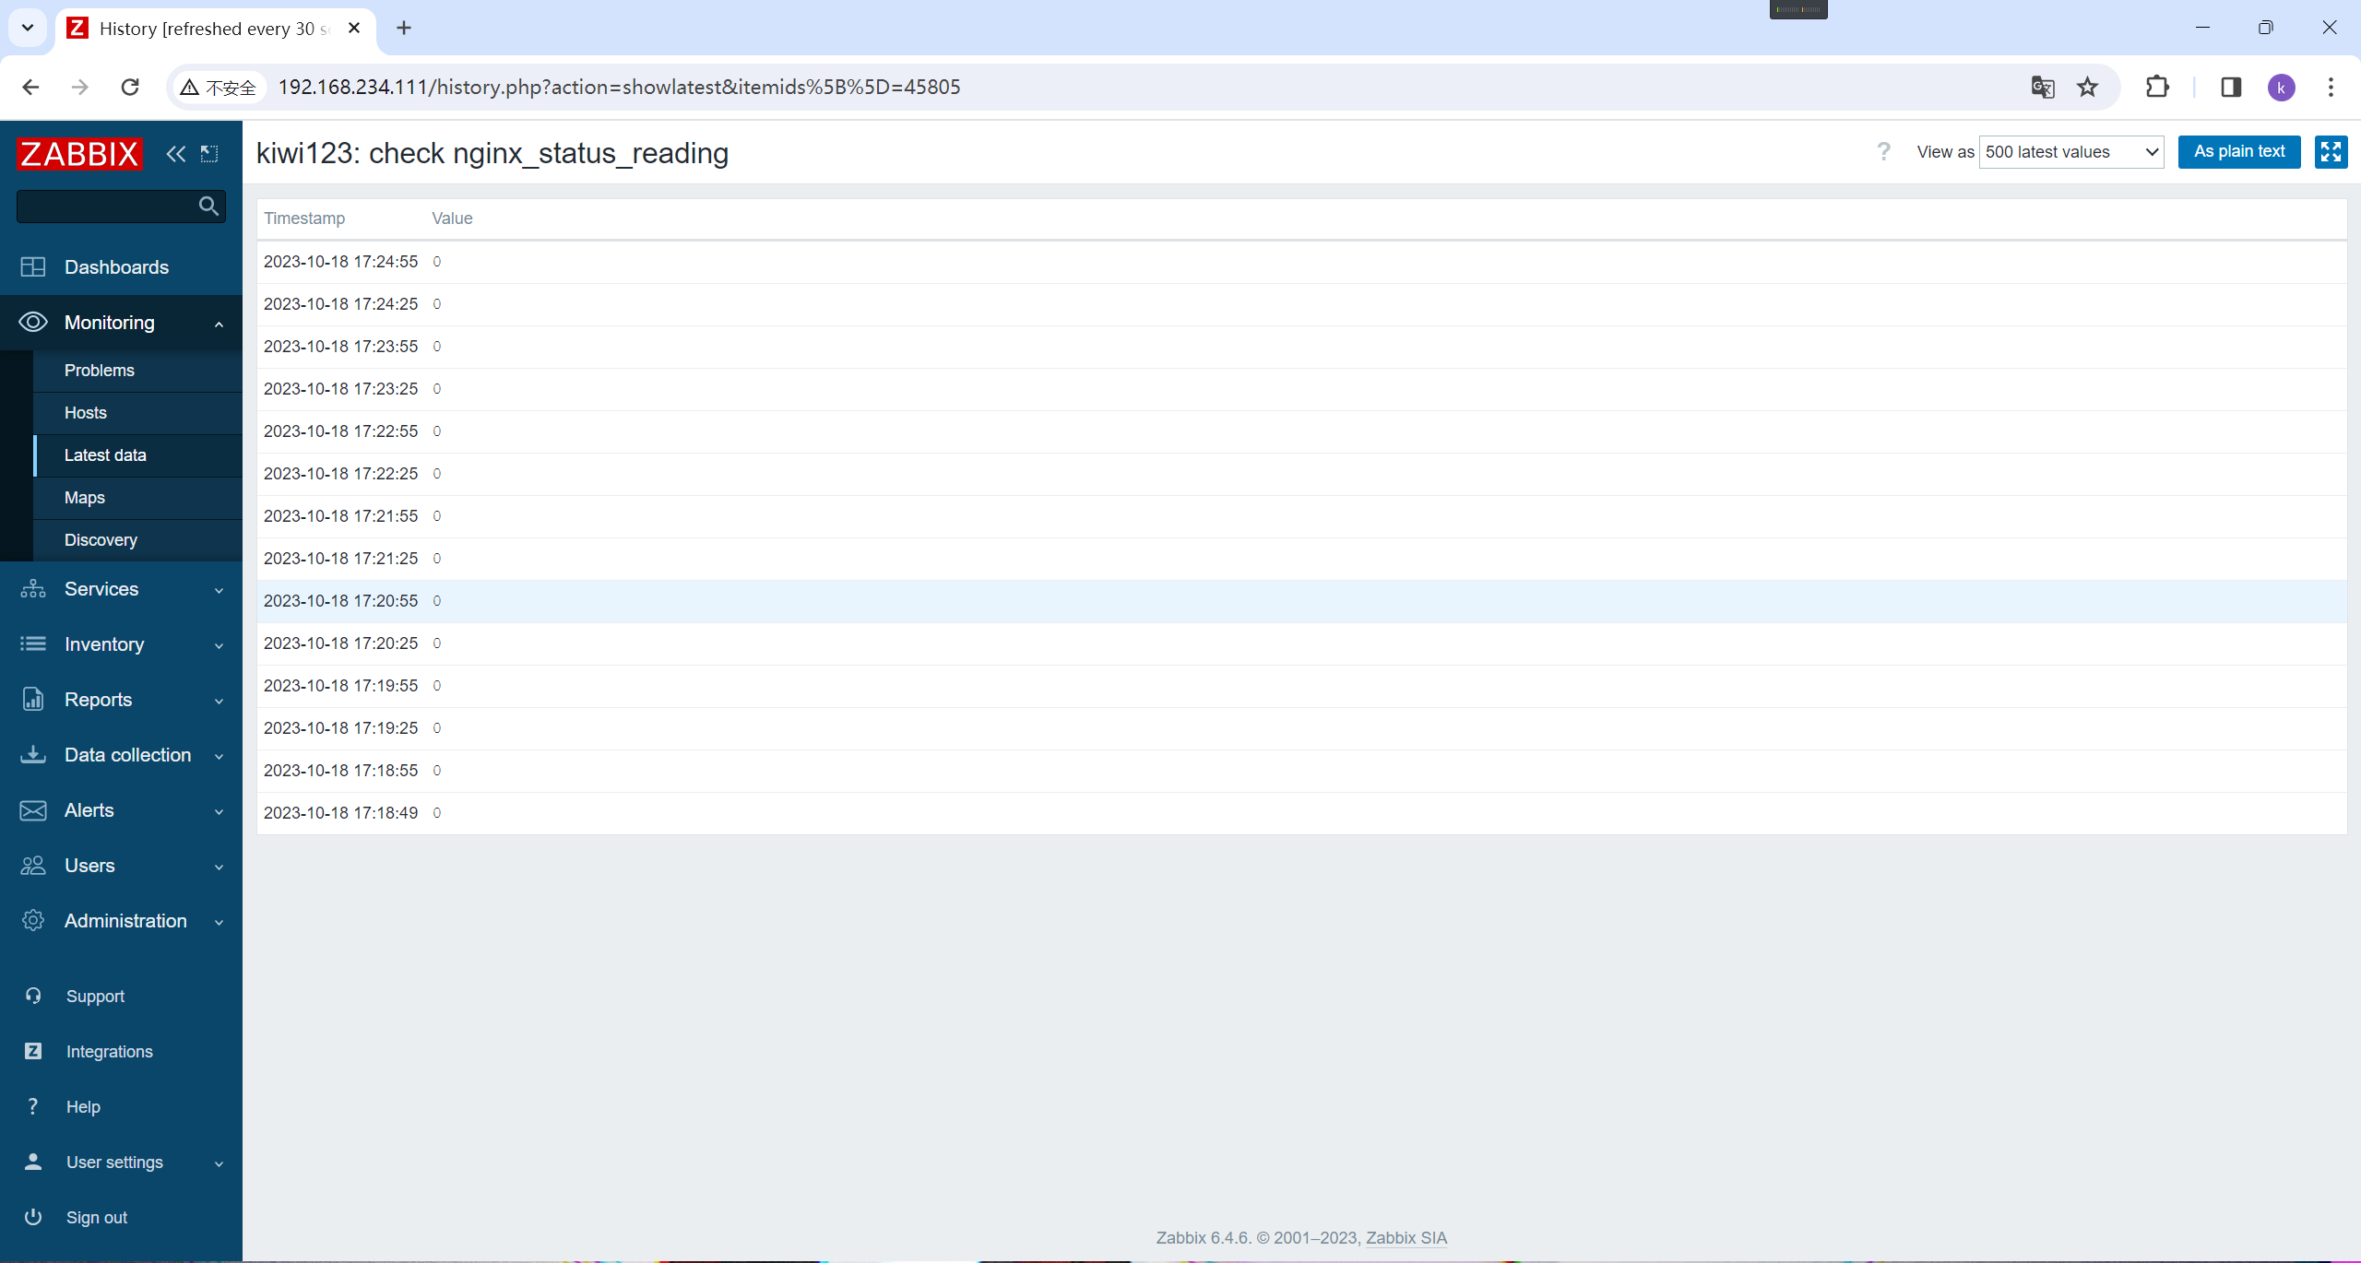Click the As plain text button
Image resolution: width=2361 pixels, height=1263 pixels.
coord(2238,152)
